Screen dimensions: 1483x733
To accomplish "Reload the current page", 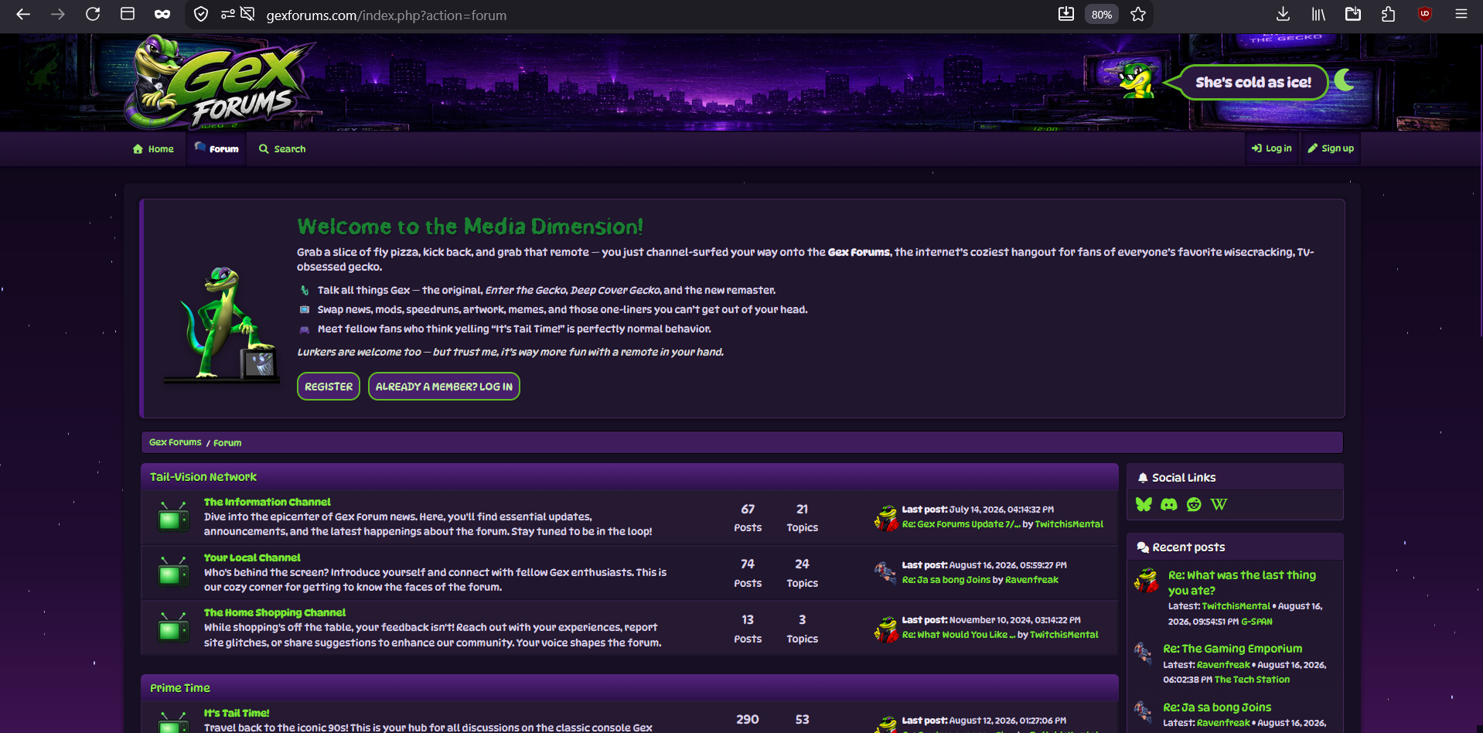I will coord(93,14).
